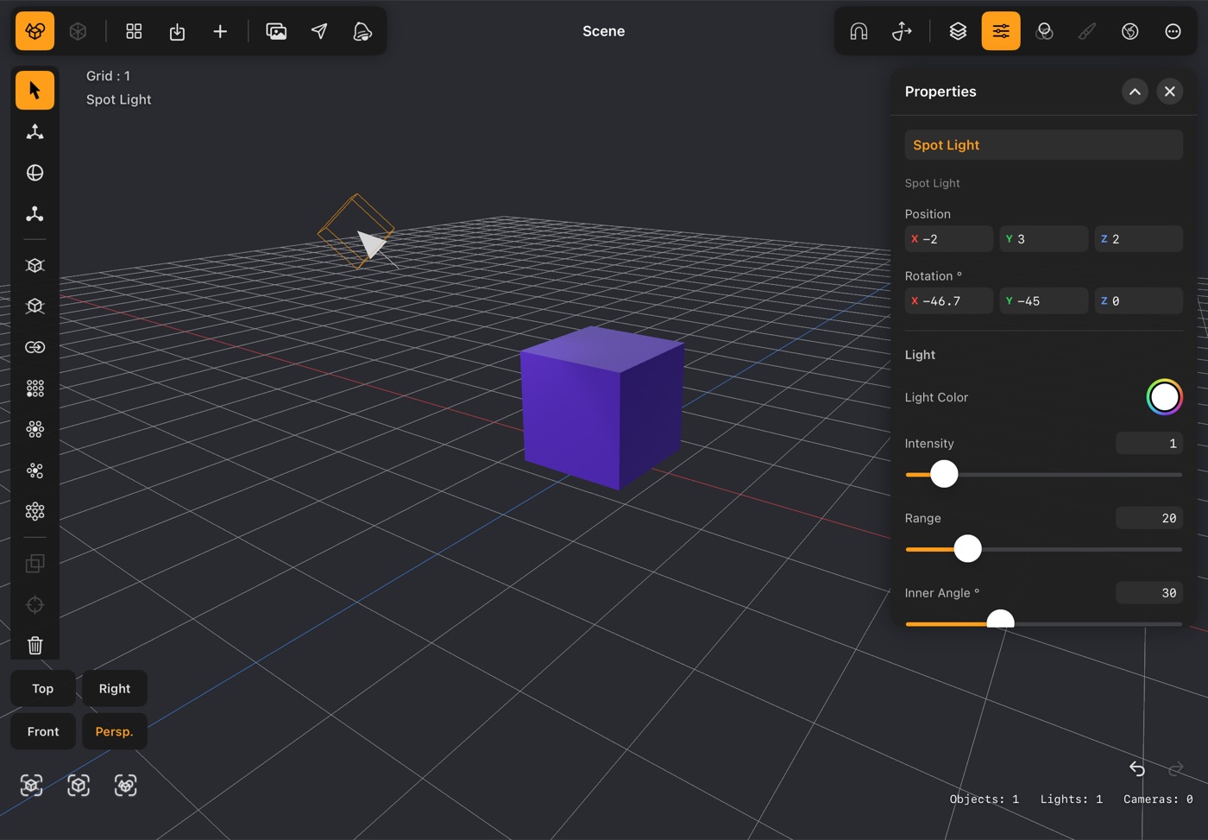Click the Spot Light name field
Screen dimensions: 1208x840
pyautogui.click(x=1043, y=145)
